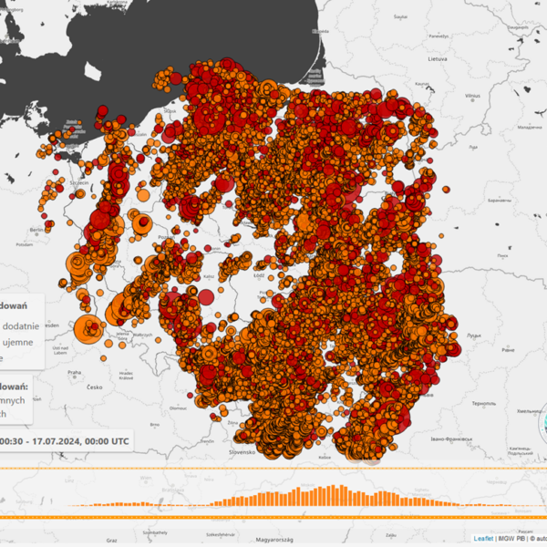Click the 'Praha' city label
This screenshot has height=547, width=547.
pos(75,372)
